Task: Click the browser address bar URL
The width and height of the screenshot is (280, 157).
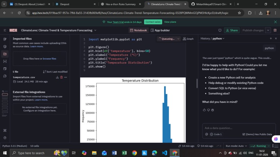Action: pos(130,13)
